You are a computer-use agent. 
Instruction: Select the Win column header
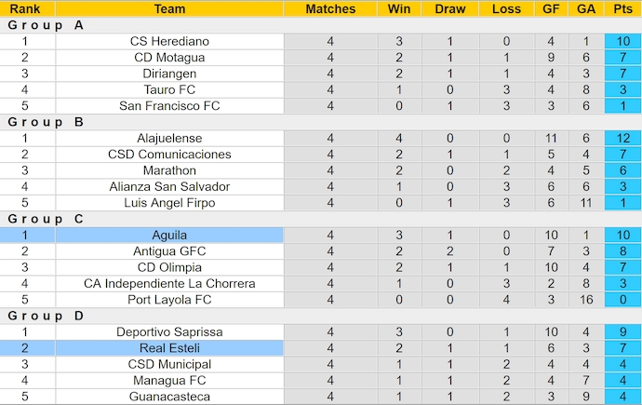coord(399,8)
